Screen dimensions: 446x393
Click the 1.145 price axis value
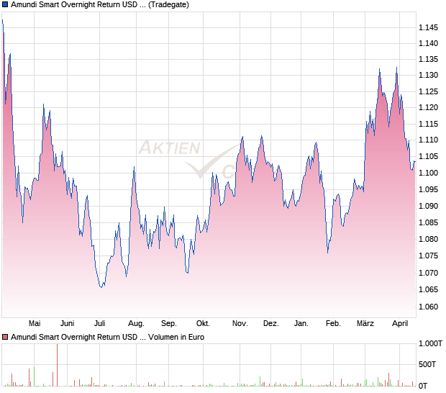(428, 27)
